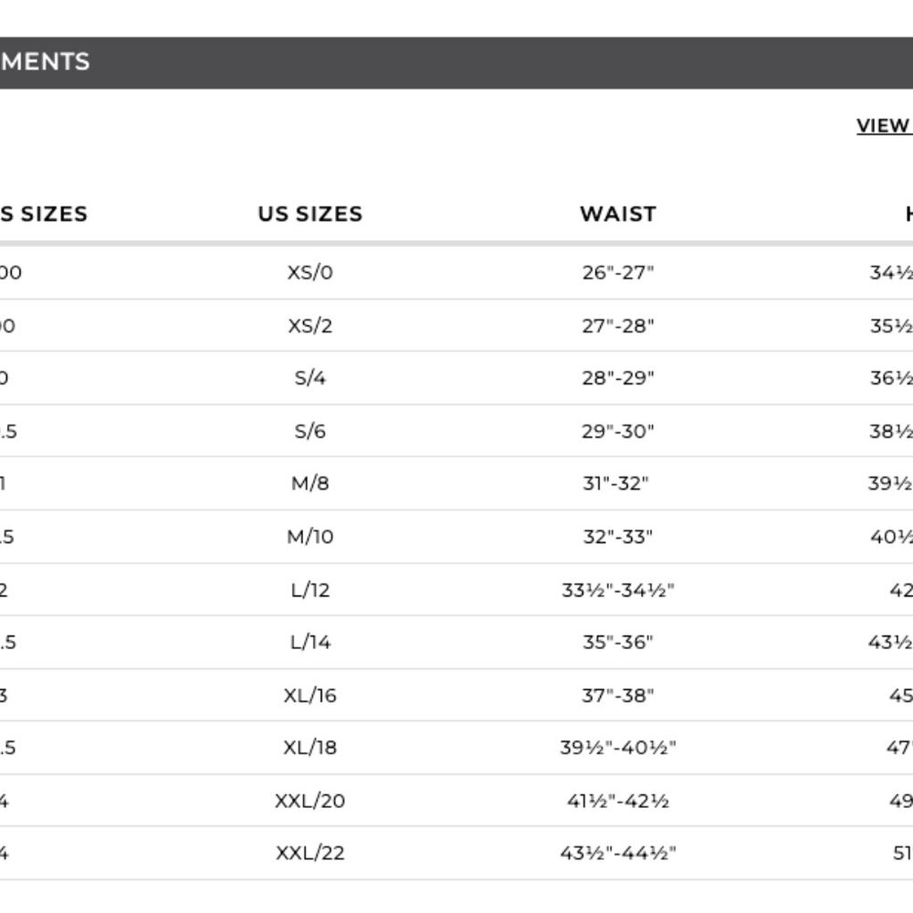The image size is (913, 913).
Task: Click the 26"-27" waist measurement
Action: 618,272
